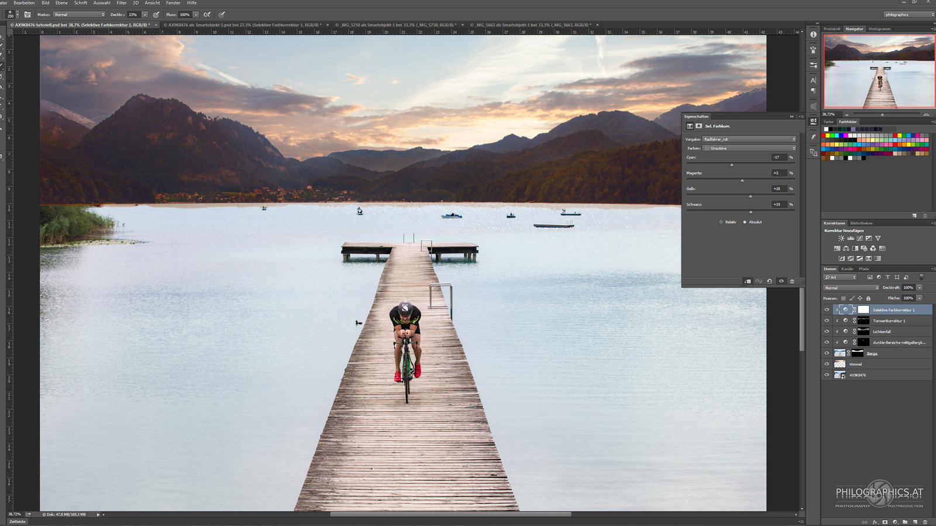The height and width of the screenshot is (526, 936).
Task: Click the lock-all padlock icon in Ebenen panel
Action: 868,298
